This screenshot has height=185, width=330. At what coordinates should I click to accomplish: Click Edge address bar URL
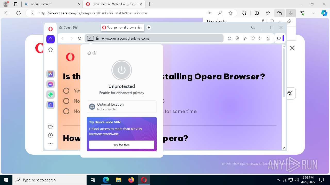(x=93, y=13)
